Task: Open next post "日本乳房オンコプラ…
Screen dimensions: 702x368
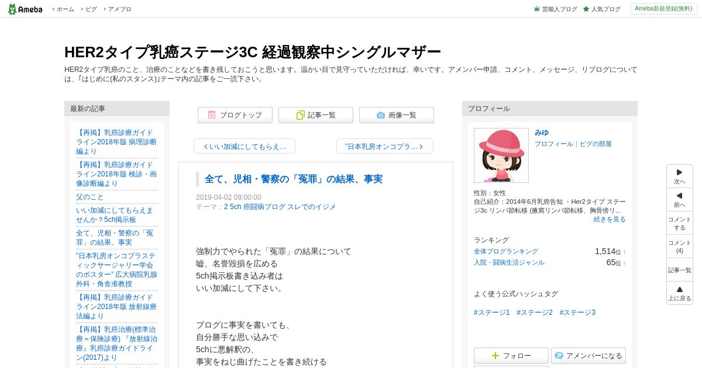Action: (x=385, y=146)
